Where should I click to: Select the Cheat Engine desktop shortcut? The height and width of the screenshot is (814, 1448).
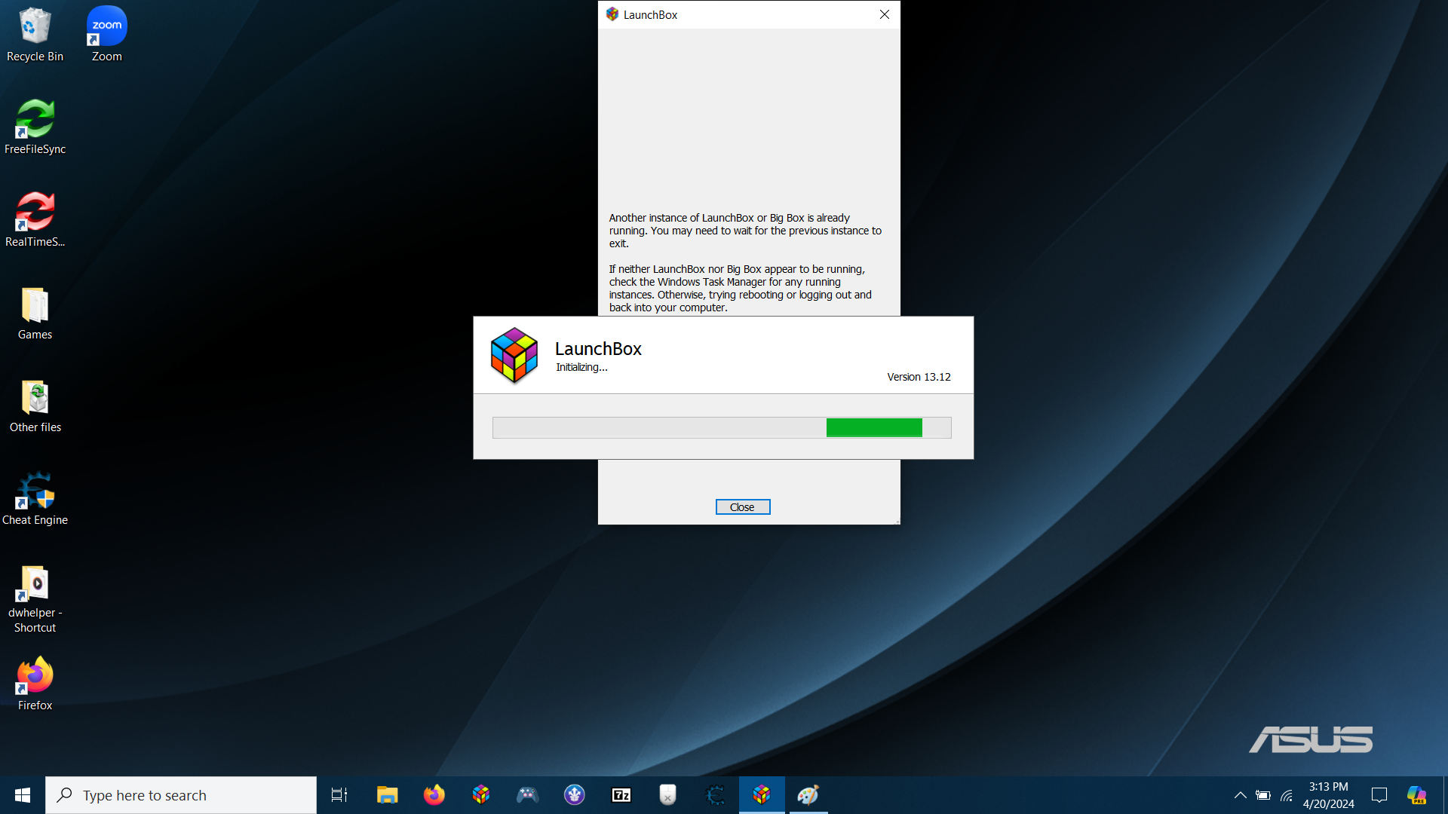[35, 498]
